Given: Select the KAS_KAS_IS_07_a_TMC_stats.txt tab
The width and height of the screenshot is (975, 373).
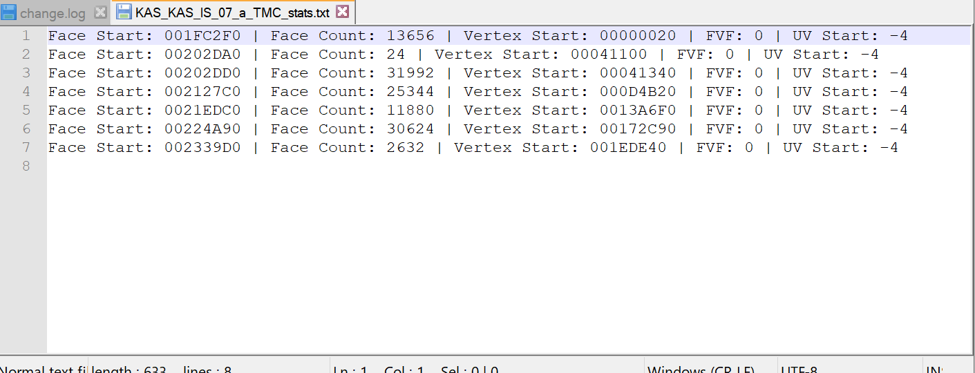Looking at the screenshot, I should (232, 12).
